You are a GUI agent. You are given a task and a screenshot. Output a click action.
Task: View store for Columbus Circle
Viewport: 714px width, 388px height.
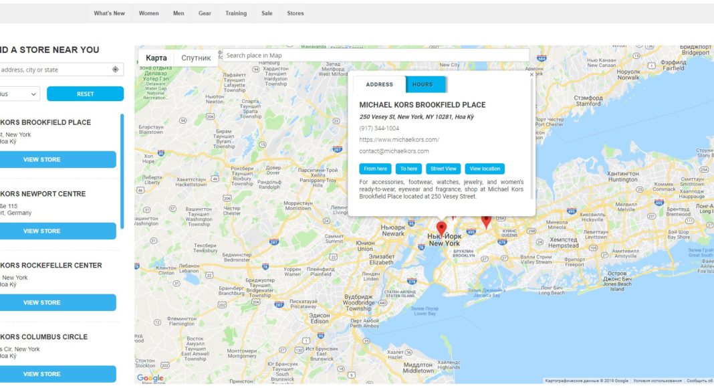coord(57,374)
